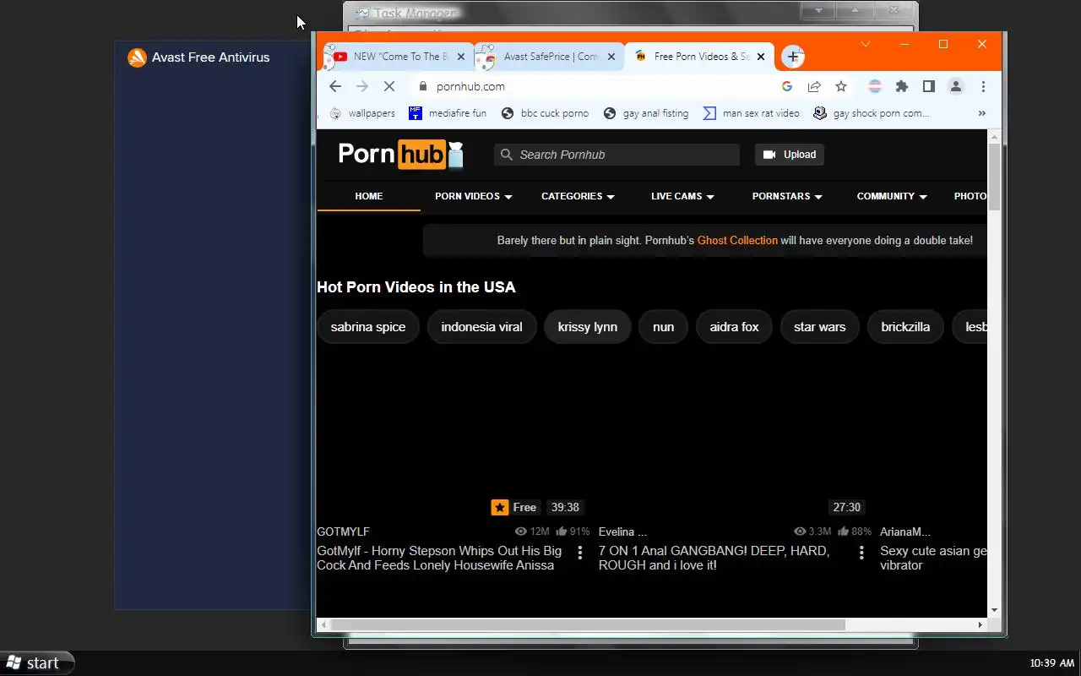Click the Windows start button
This screenshot has width=1081, height=676.
point(37,663)
